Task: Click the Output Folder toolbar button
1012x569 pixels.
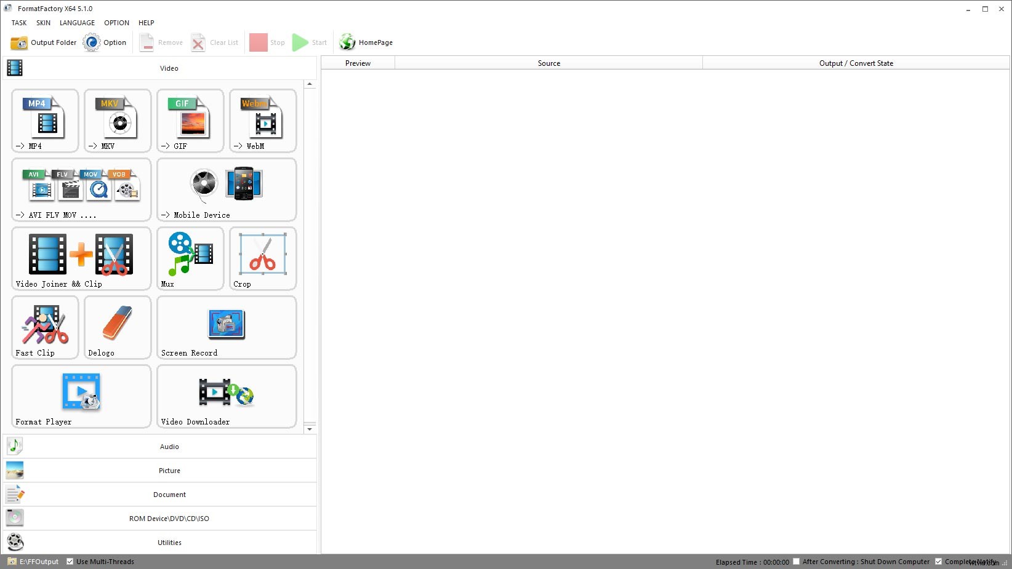Action: pos(44,42)
